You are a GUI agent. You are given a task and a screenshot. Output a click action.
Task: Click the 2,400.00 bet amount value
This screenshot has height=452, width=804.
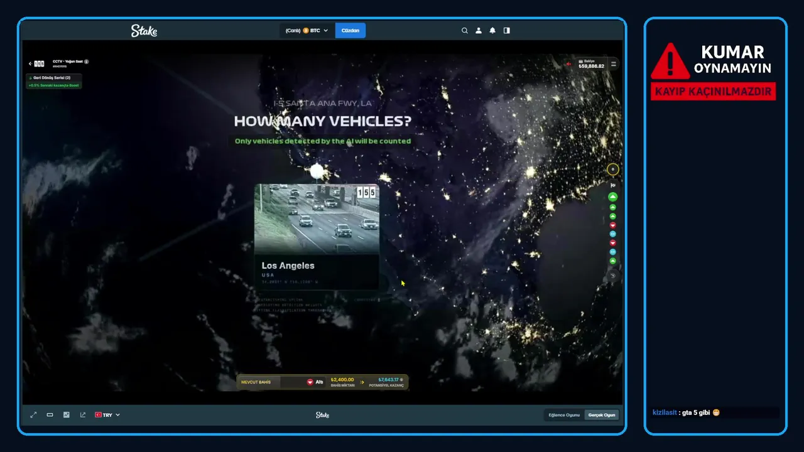tap(342, 380)
